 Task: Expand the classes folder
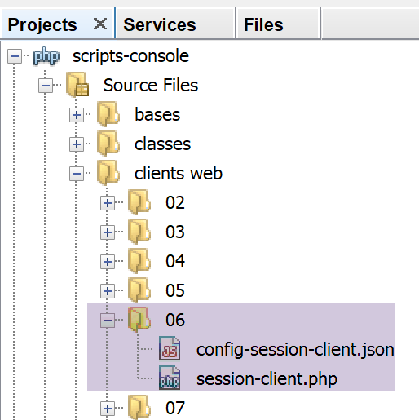pos(77,144)
